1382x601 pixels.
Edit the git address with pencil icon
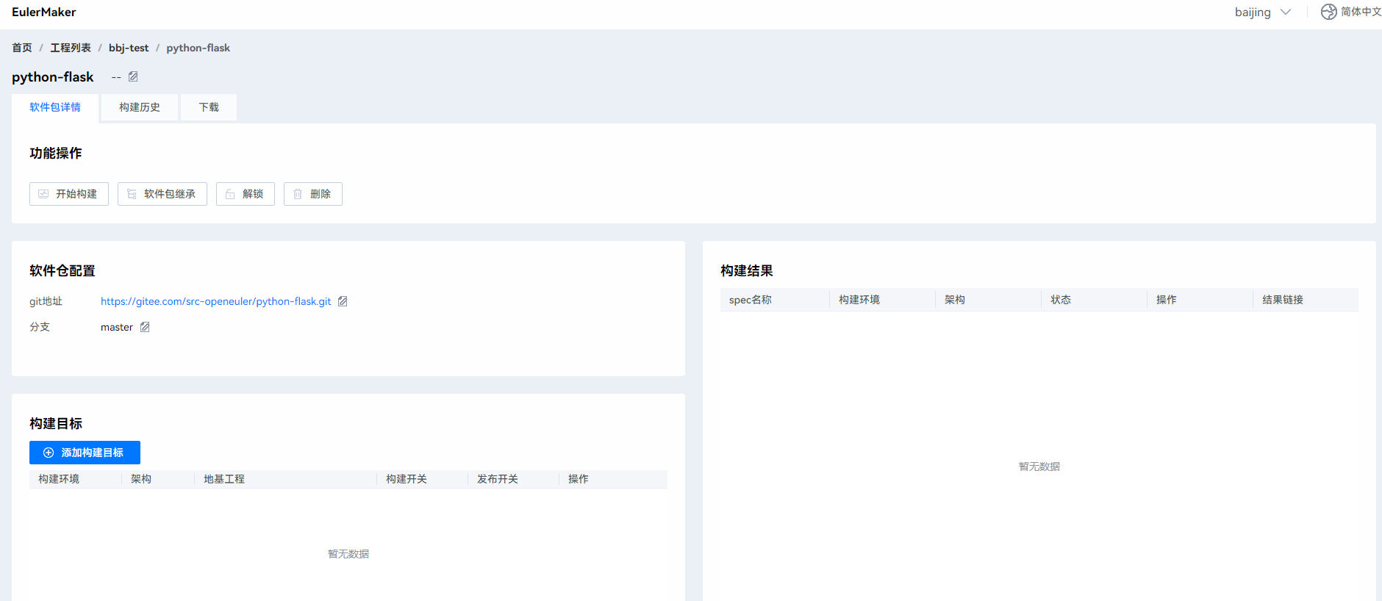pos(343,301)
